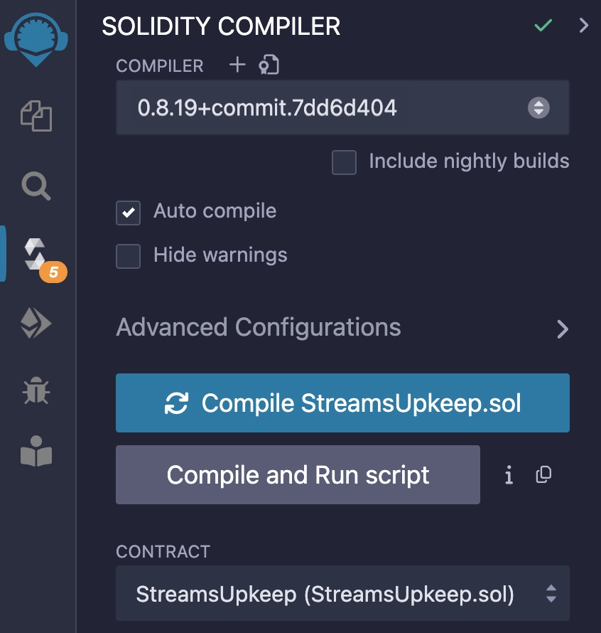Open the Search in files panel

(x=37, y=187)
